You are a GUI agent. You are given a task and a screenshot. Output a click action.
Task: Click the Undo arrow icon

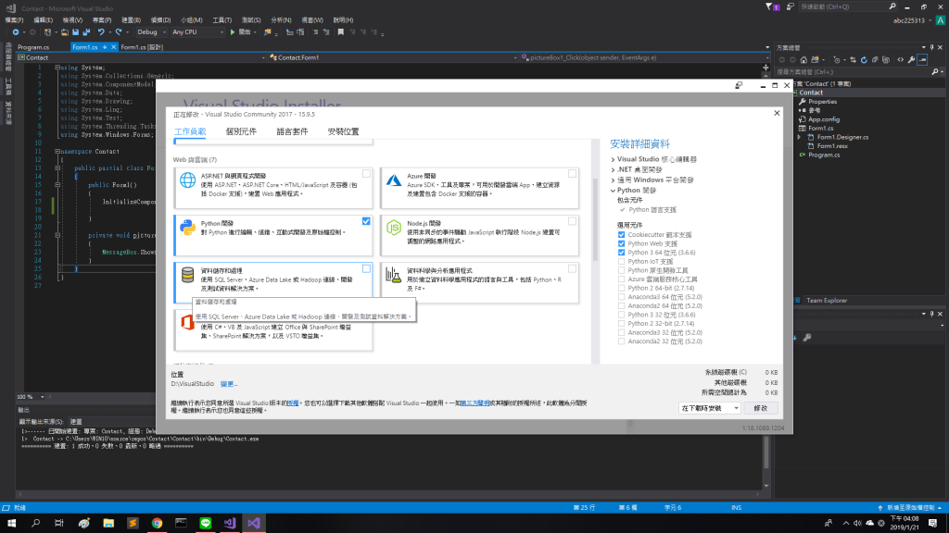pyautogui.click(x=101, y=32)
